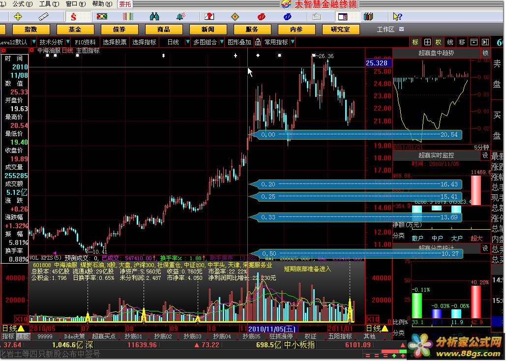
Task: Open the 基金 category button
Action: tap(75, 30)
